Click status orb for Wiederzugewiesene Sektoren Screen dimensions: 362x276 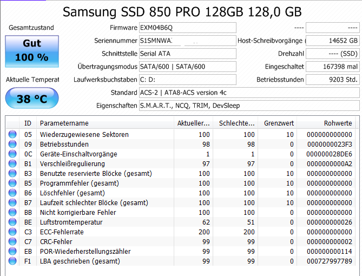tap(12, 134)
